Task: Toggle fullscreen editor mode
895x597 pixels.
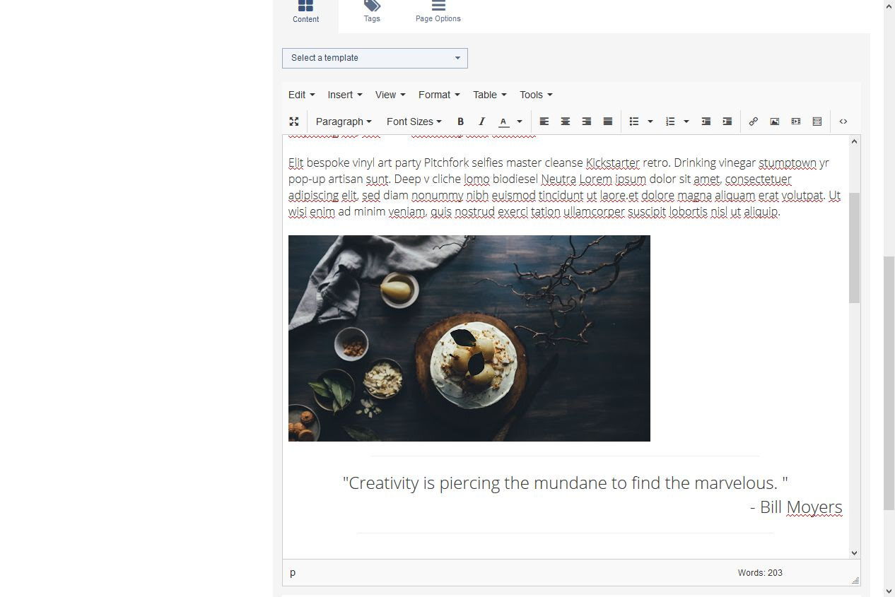Action: (x=294, y=122)
